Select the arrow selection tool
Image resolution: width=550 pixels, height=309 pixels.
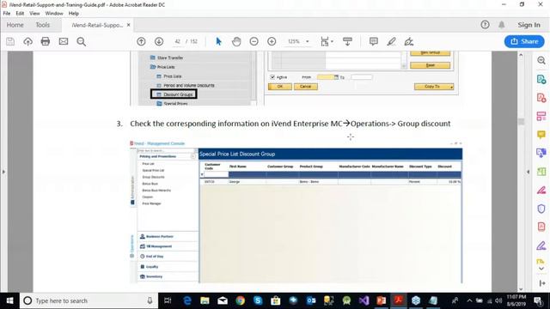[x=218, y=41]
